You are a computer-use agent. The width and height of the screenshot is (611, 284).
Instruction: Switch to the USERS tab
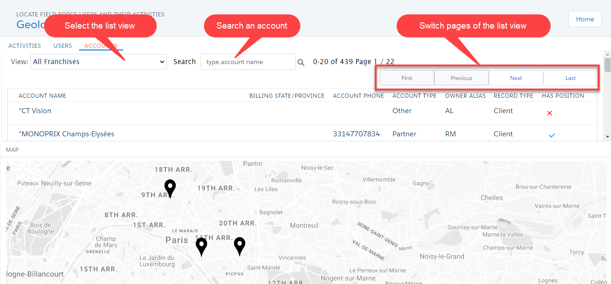(x=63, y=45)
